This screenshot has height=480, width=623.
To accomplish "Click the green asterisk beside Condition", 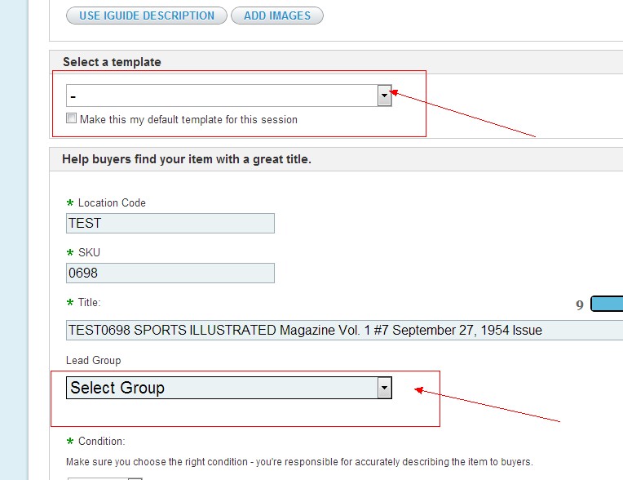I will click(x=70, y=442).
